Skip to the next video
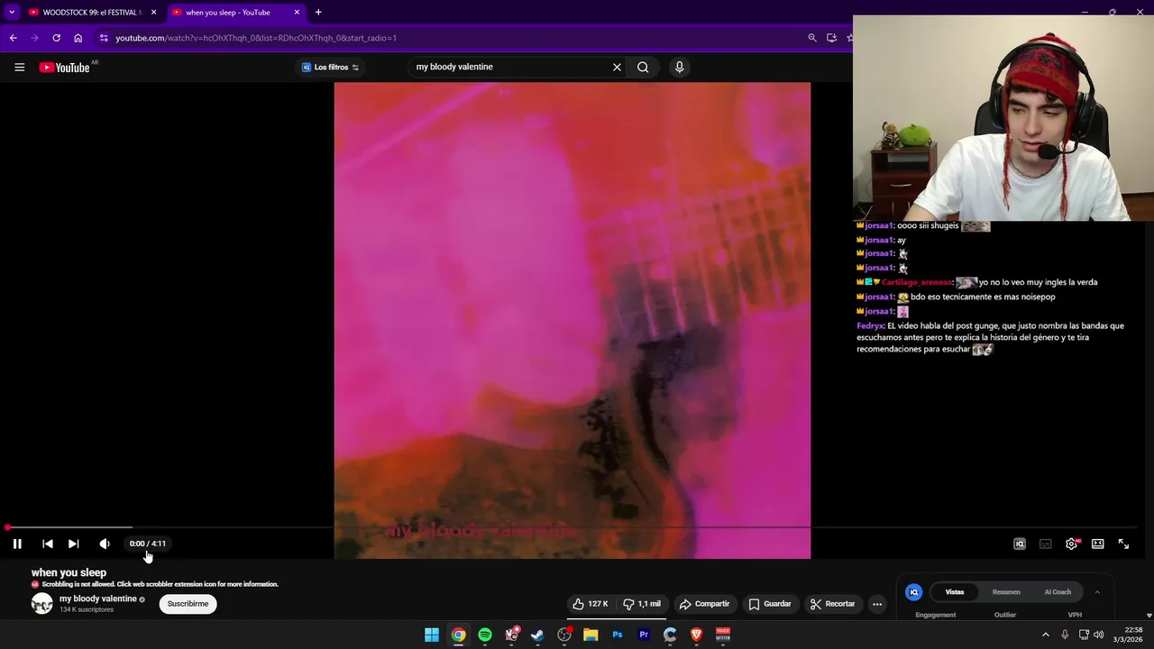Viewport: 1154px width, 649px height. (x=74, y=544)
